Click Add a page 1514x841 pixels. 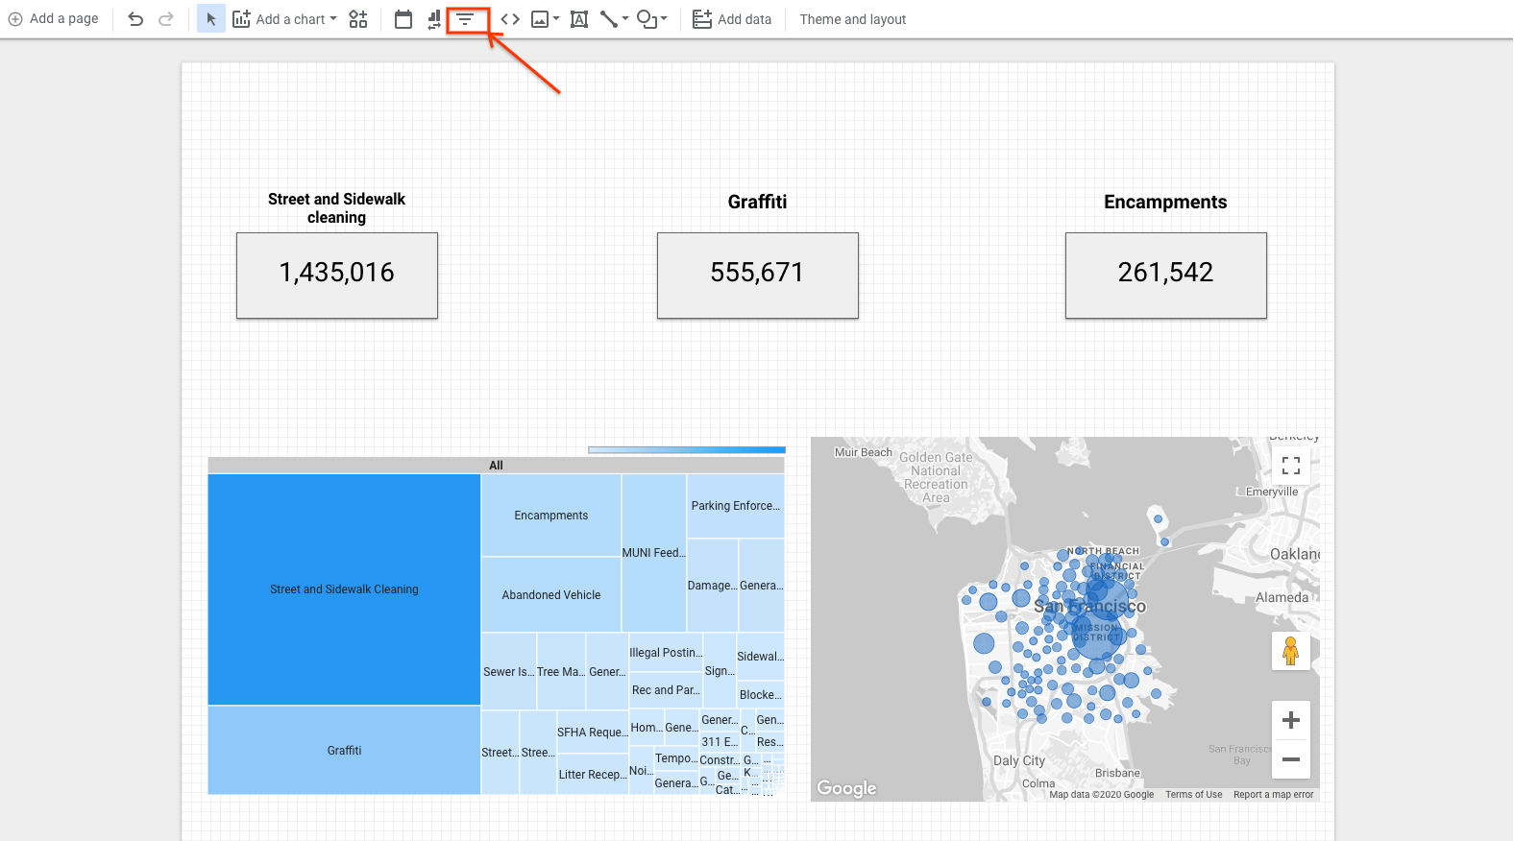(x=54, y=19)
